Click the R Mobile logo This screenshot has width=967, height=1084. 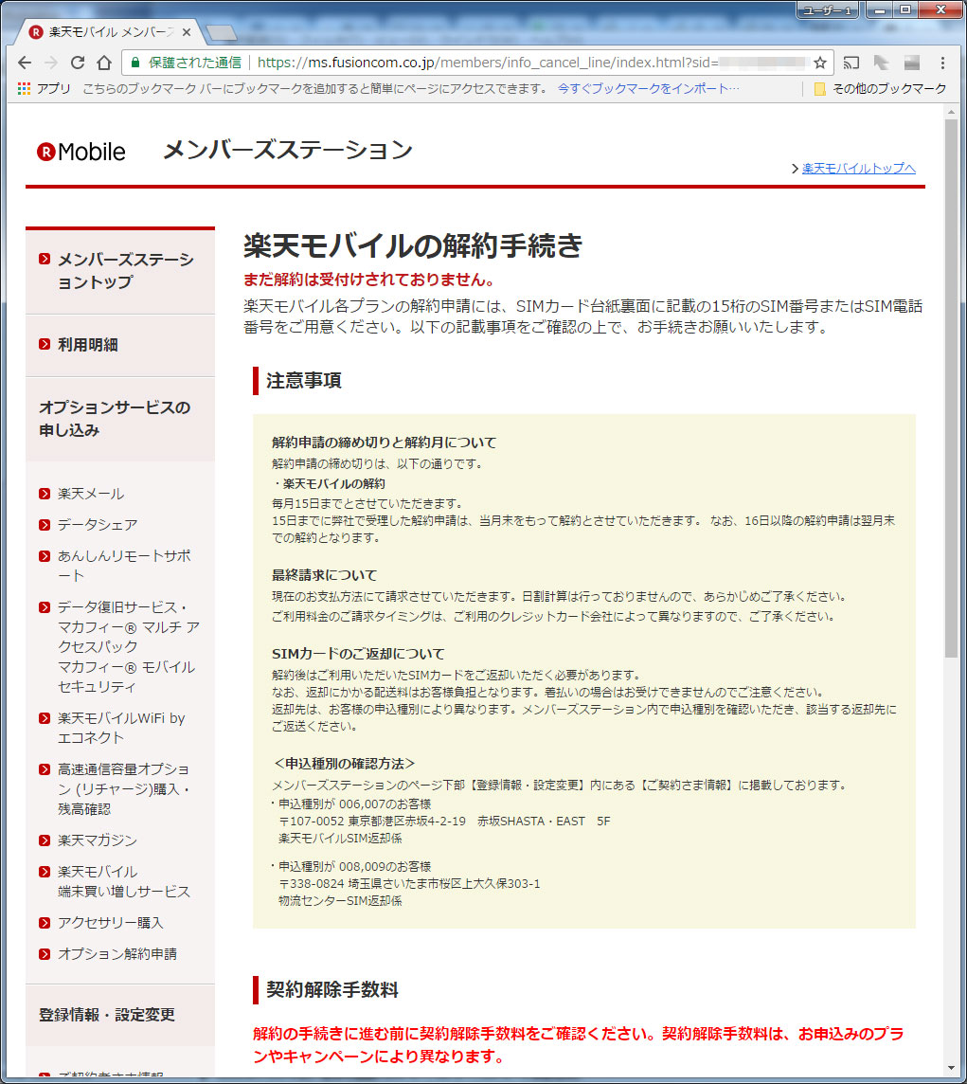81,152
